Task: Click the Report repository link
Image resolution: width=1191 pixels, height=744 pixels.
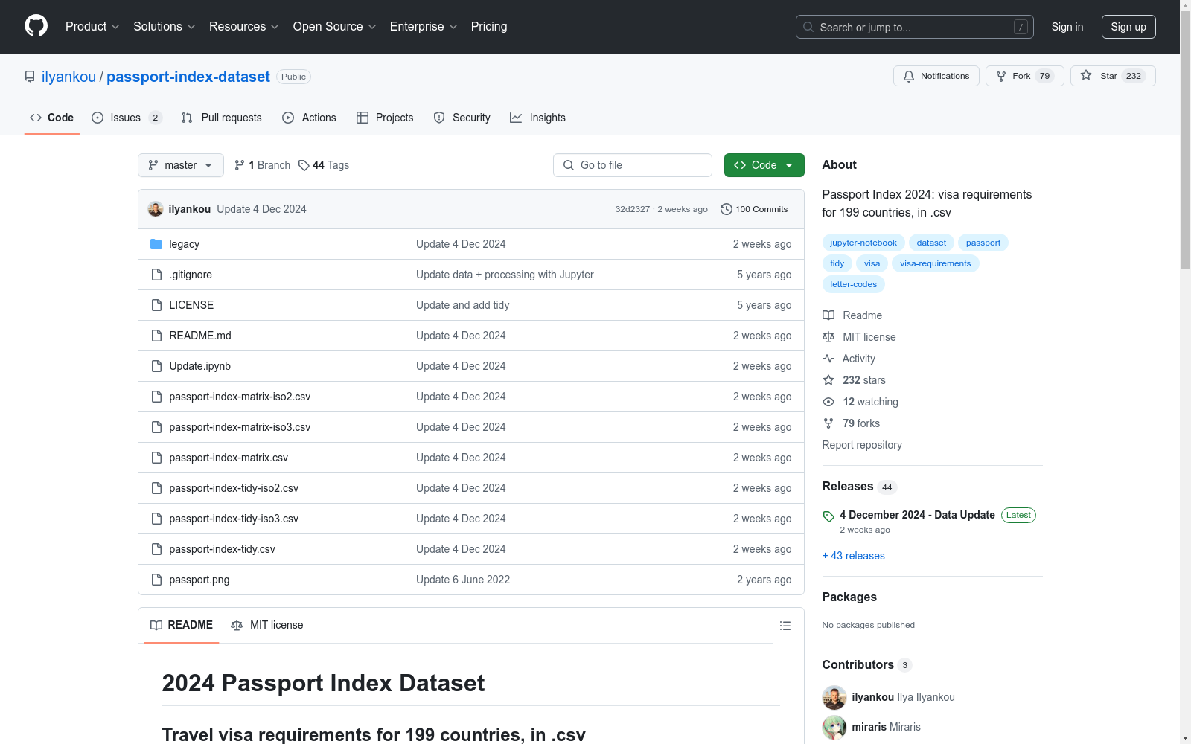Action: (862, 445)
